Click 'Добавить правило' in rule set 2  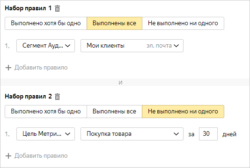41,155
